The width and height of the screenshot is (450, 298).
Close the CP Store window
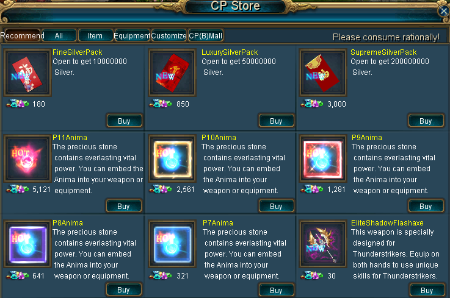(x=444, y=11)
